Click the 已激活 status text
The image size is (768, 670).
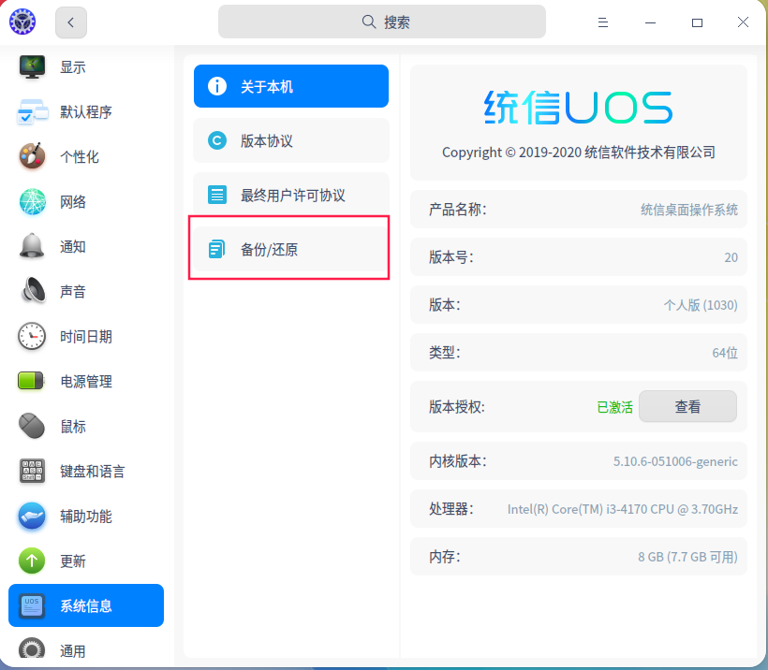[x=614, y=407]
